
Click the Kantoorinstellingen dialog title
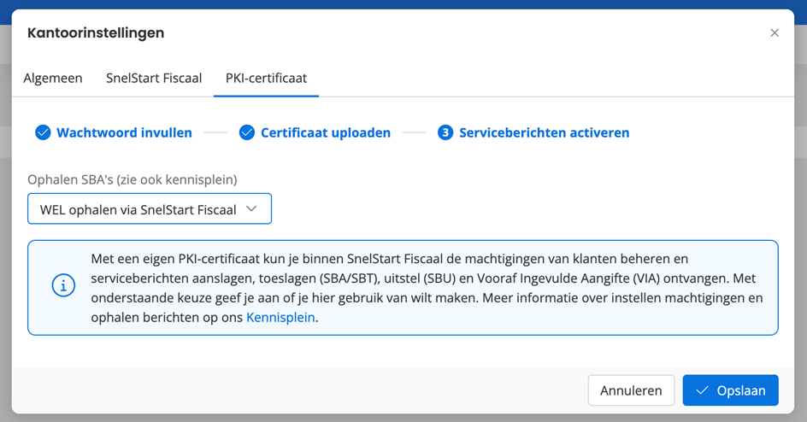coord(96,33)
